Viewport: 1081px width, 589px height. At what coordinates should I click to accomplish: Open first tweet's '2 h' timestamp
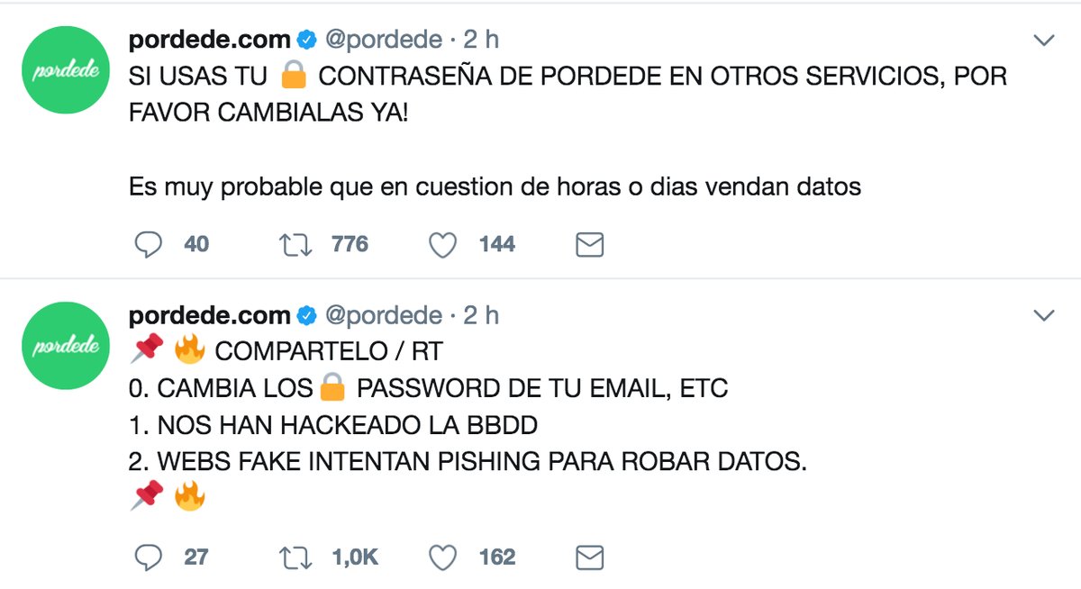coord(481,40)
